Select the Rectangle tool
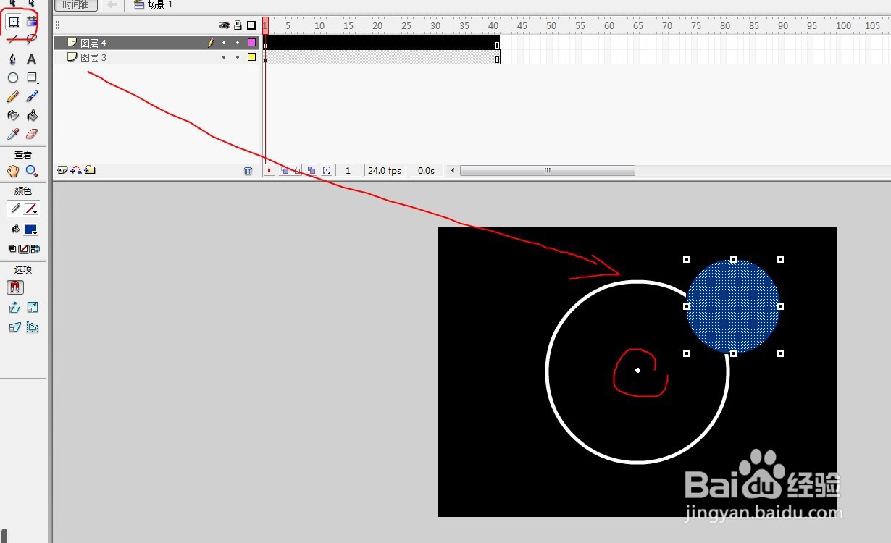891x543 pixels. pyautogui.click(x=32, y=77)
